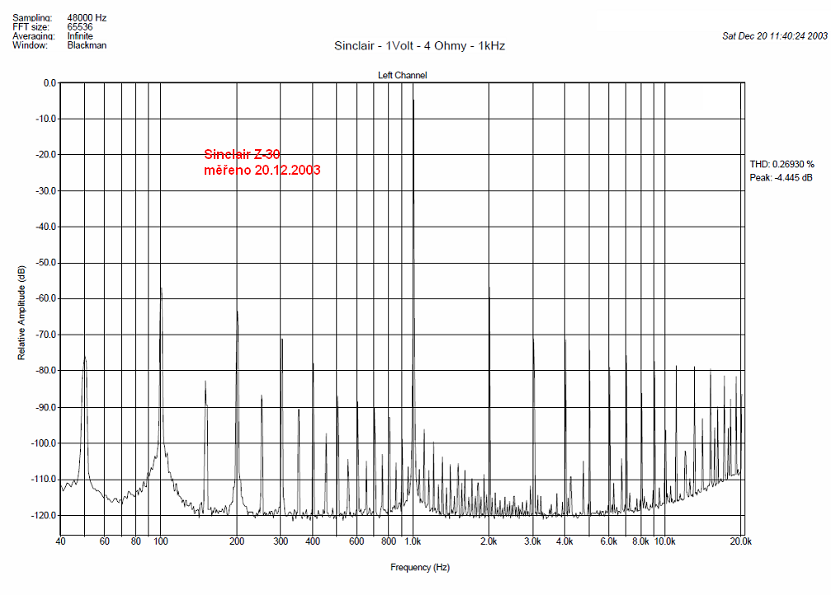Screen dimensions: 831x595
Task: Click the red 'Sinclair Z-30' annotation
Action: tap(242, 154)
